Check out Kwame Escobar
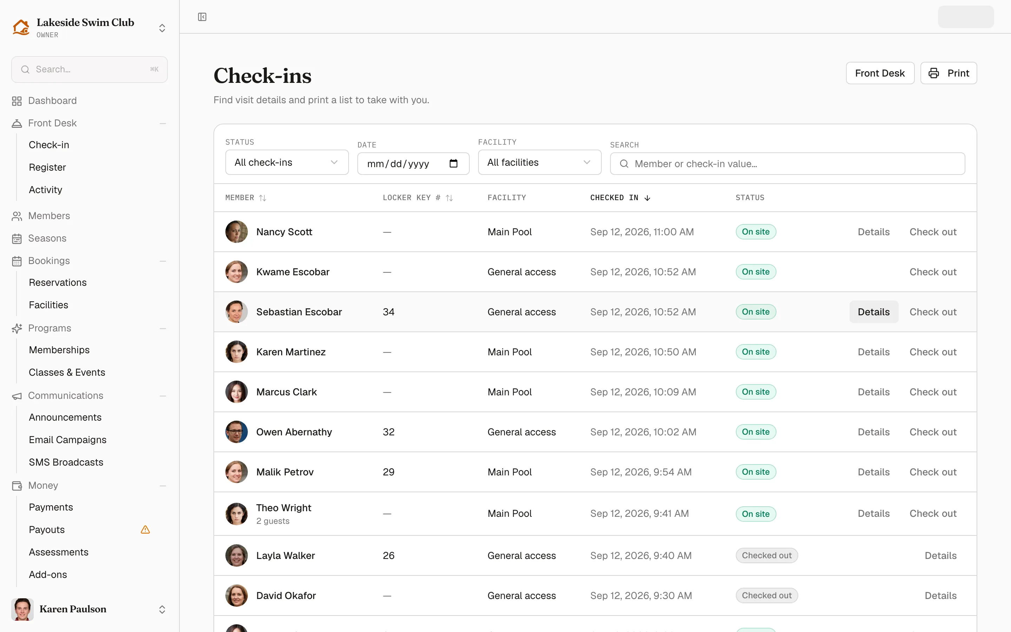 pyautogui.click(x=932, y=272)
